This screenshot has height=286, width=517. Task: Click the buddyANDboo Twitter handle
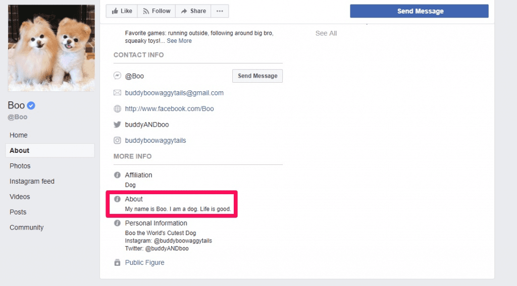[147, 125]
